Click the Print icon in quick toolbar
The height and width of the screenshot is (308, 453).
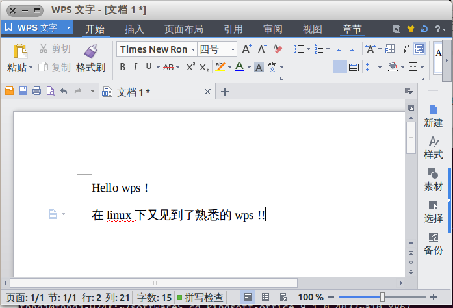point(36,91)
